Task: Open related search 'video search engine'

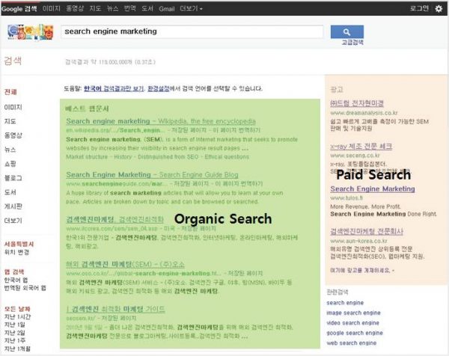Action: coord(352,323)
